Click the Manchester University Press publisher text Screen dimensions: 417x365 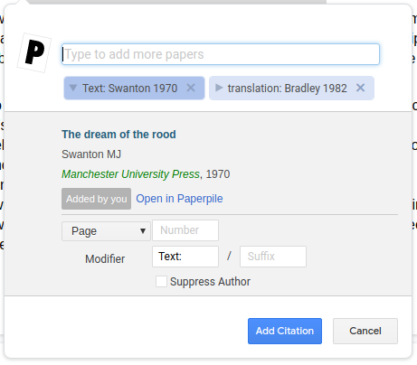point(130,174)
